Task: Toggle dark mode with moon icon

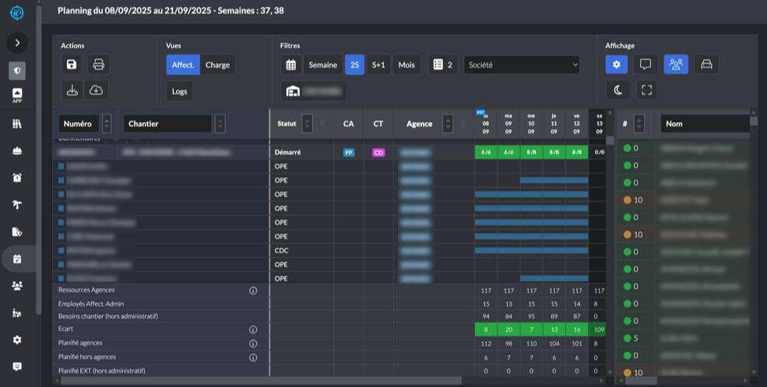Action: 617,90
